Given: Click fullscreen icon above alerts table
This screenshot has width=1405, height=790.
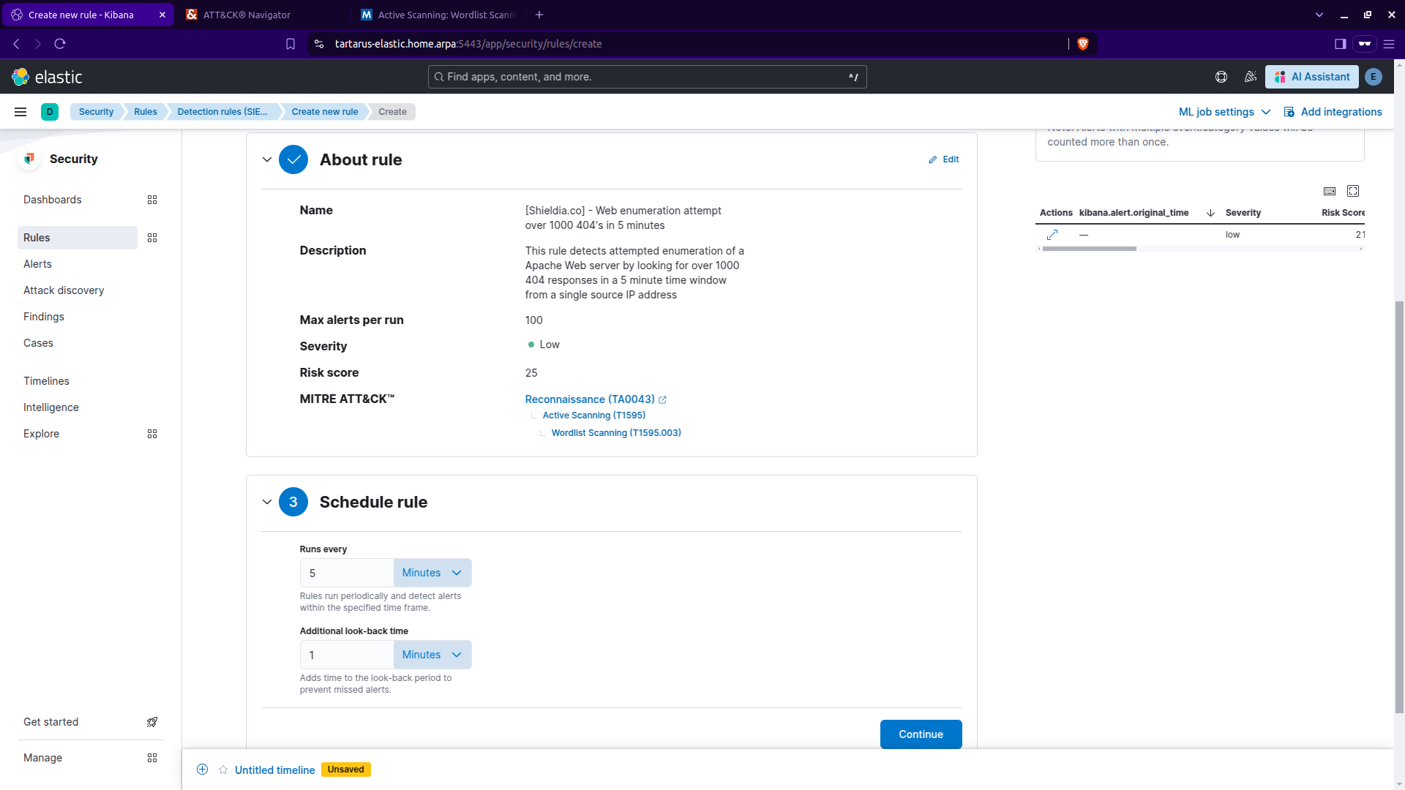Looking at the screenshot, I should (x=1353, y=191).
